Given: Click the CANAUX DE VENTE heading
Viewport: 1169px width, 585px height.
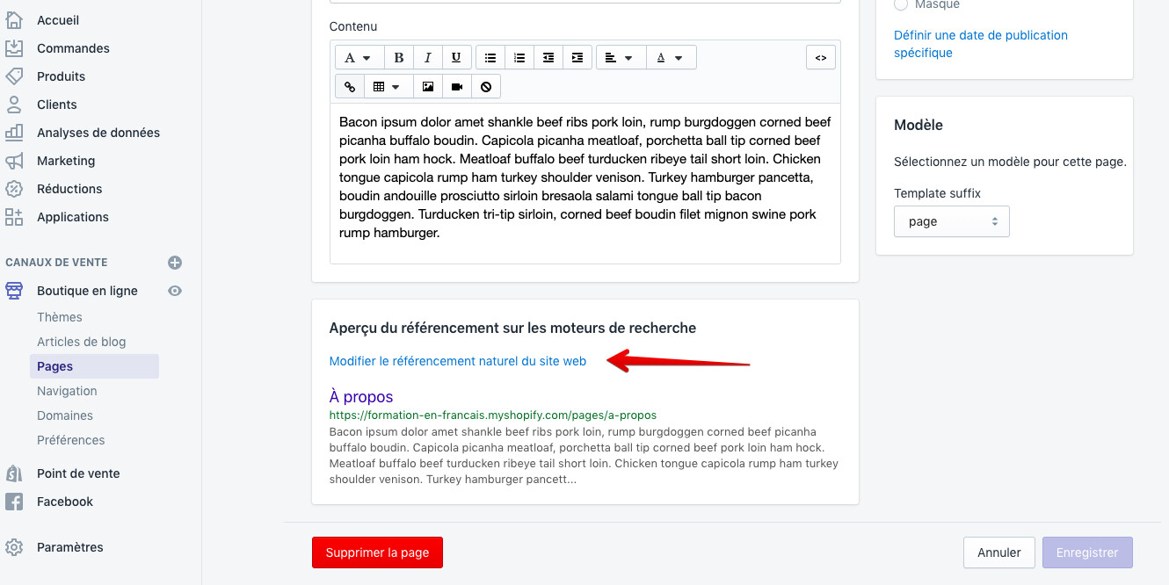Looking at the screenshot, I should click(56, 263).
